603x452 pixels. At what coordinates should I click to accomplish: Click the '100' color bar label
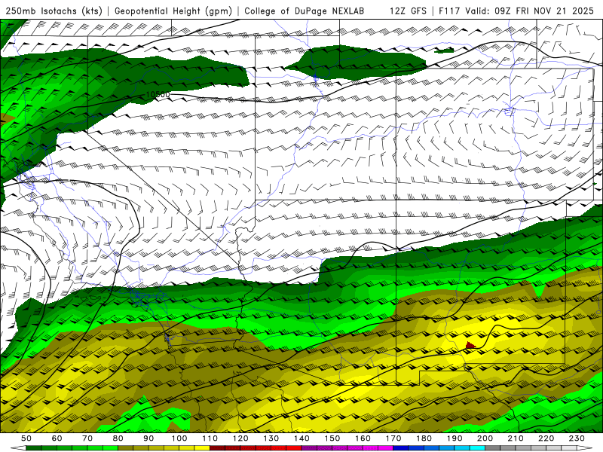coord(179,438)
